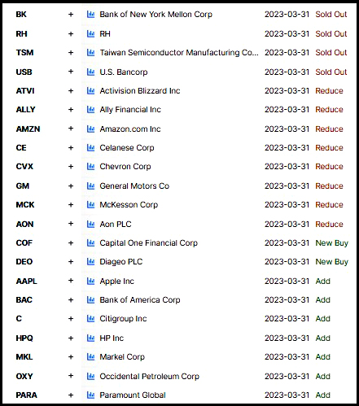Expand the plus sign for BK row
This screenshot has width=359, height=406.
[x=71, y=14]
